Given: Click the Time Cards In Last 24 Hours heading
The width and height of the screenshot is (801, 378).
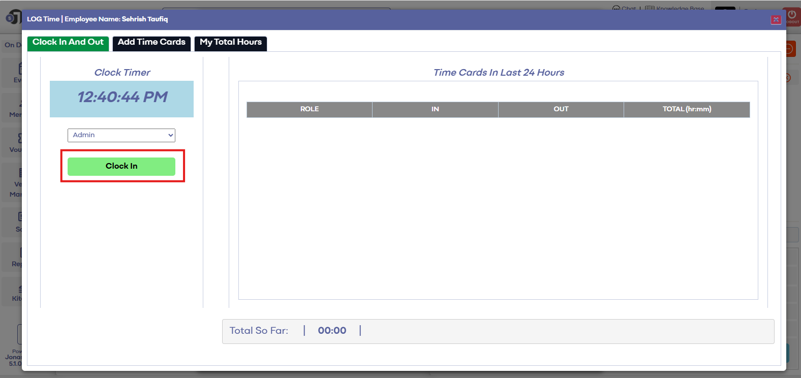Looking at the screenshot, I should [499, 73].
